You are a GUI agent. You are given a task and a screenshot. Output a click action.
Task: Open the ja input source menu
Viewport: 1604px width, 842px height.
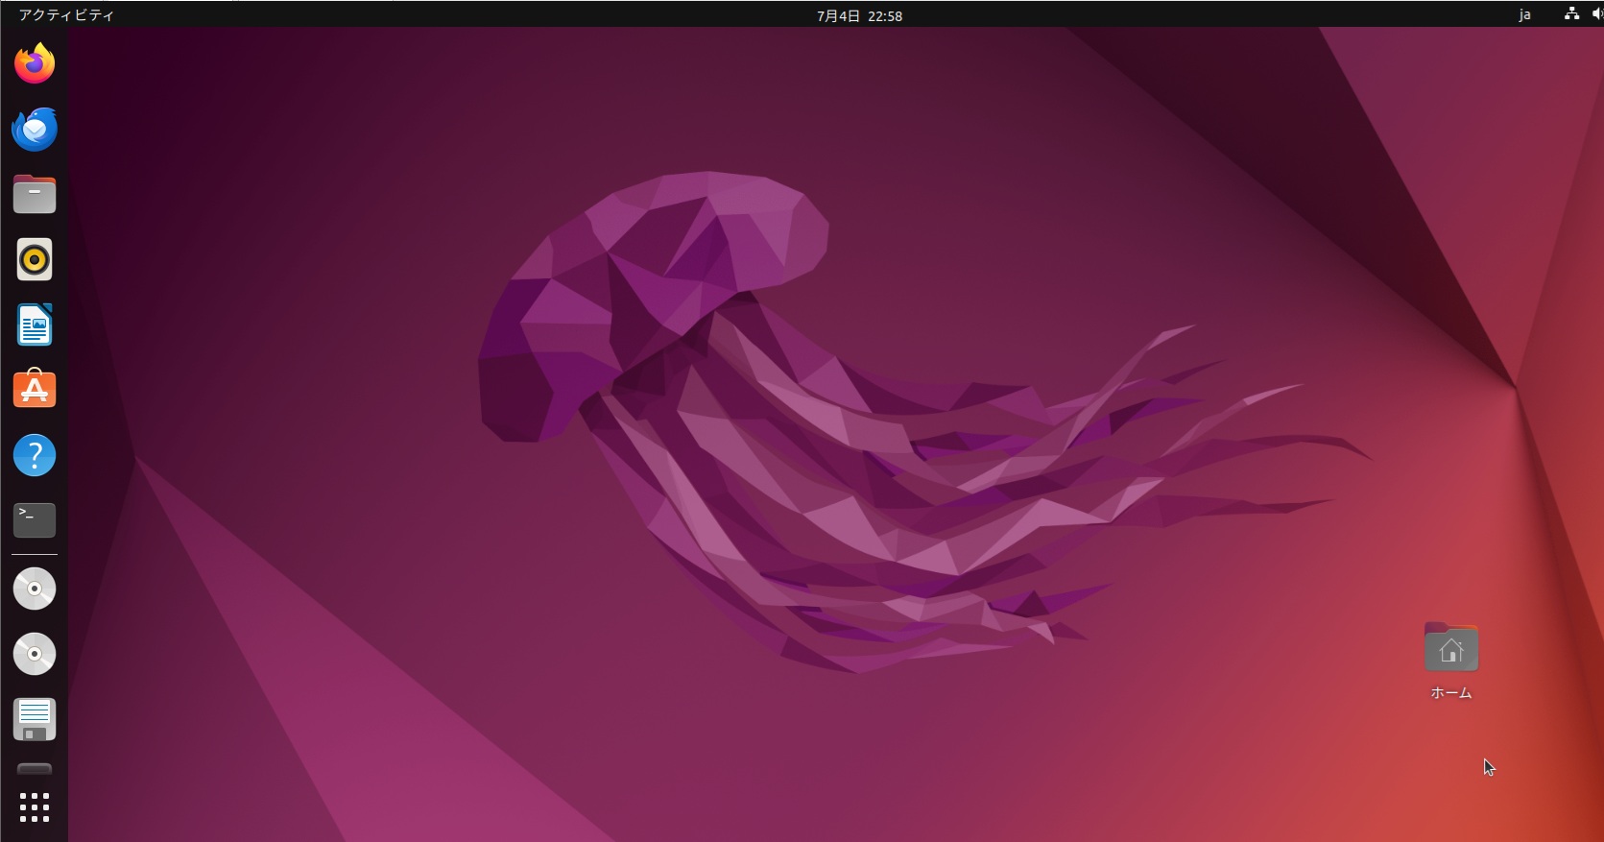1524,15
